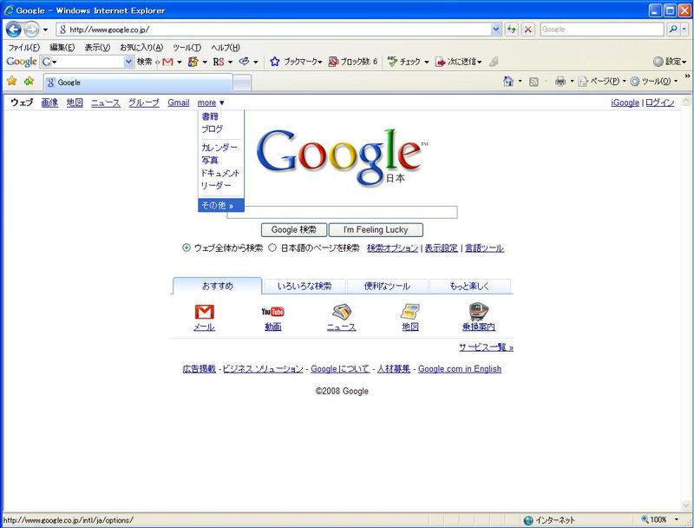Viewport: 694px width, 528px height.
Task: Open the お気に入り(A) menu
Action: [x=141, y=48]
